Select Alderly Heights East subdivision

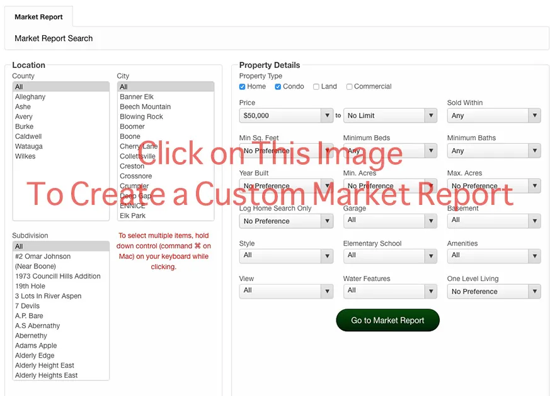[x=61, y=375]
